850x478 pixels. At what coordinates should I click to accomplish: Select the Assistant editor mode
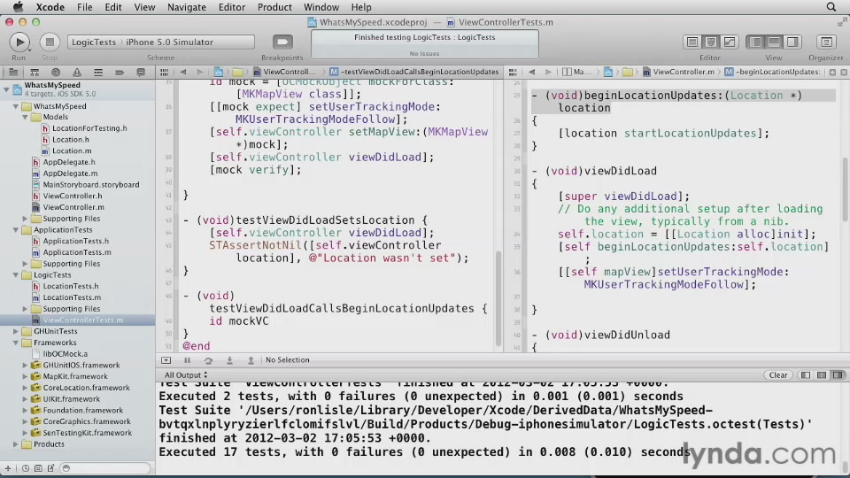711,42
